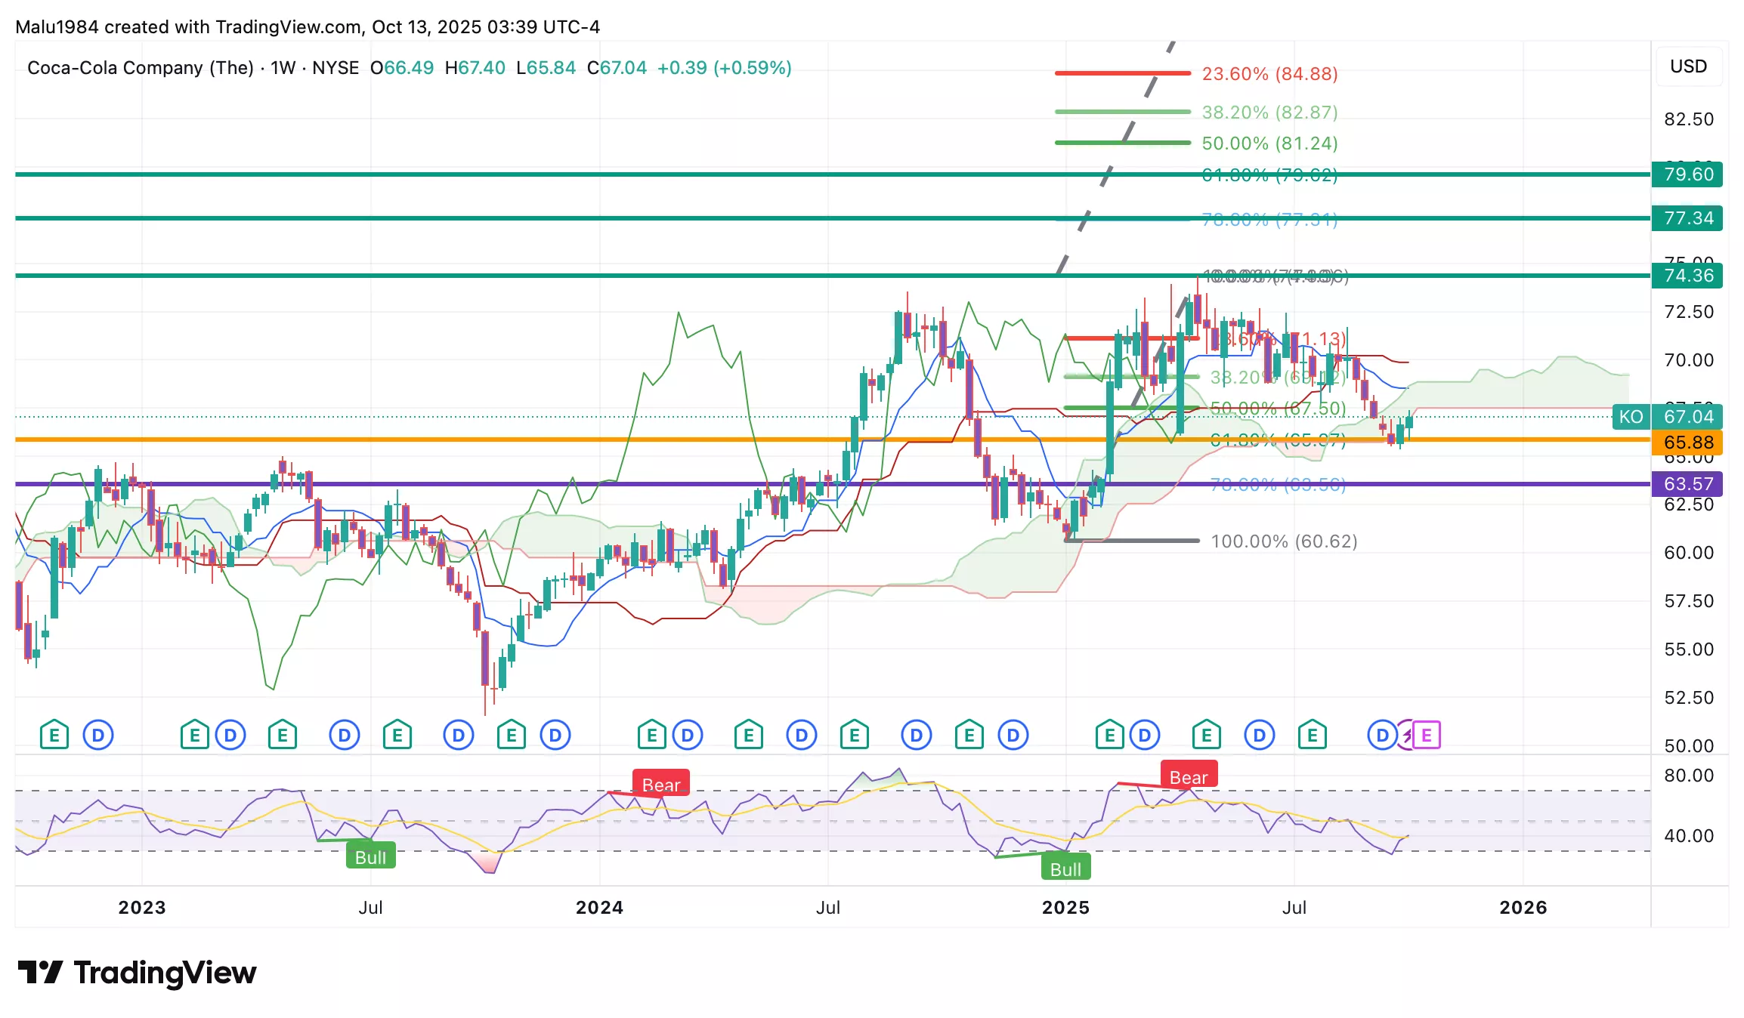The image size is (1744, 1018).
Task: Select the purple 63.57 price level label
Action: (1688, 484)
